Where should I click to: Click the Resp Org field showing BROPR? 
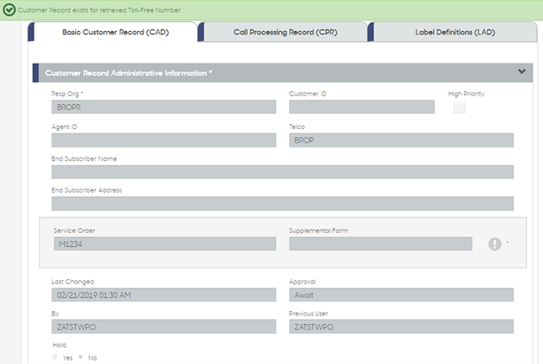tap(164, 107)
